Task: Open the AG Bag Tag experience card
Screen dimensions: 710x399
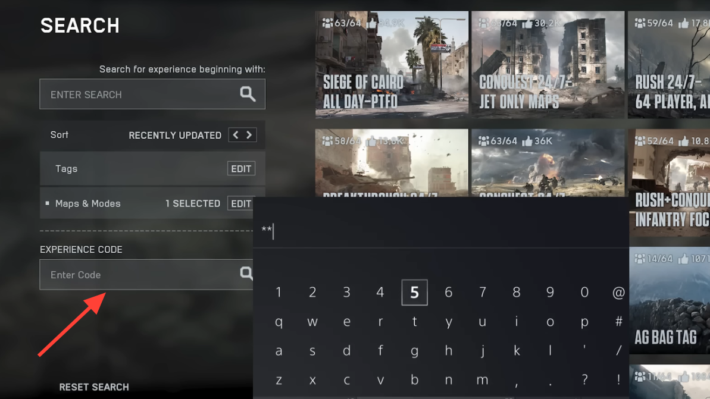Action: pyautogui.click(x=670, y=300)
